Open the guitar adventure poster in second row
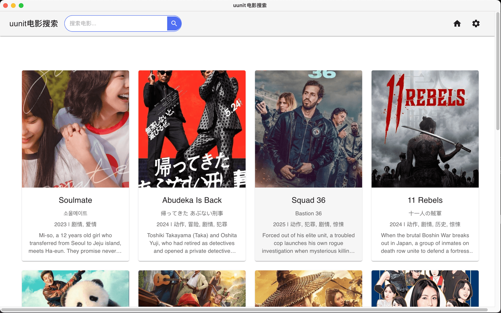The width and height of the screenshot is (501, 313). 192,289
